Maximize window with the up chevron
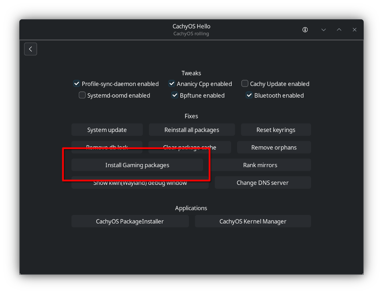The image size is (383, 294). click(339, 30)
